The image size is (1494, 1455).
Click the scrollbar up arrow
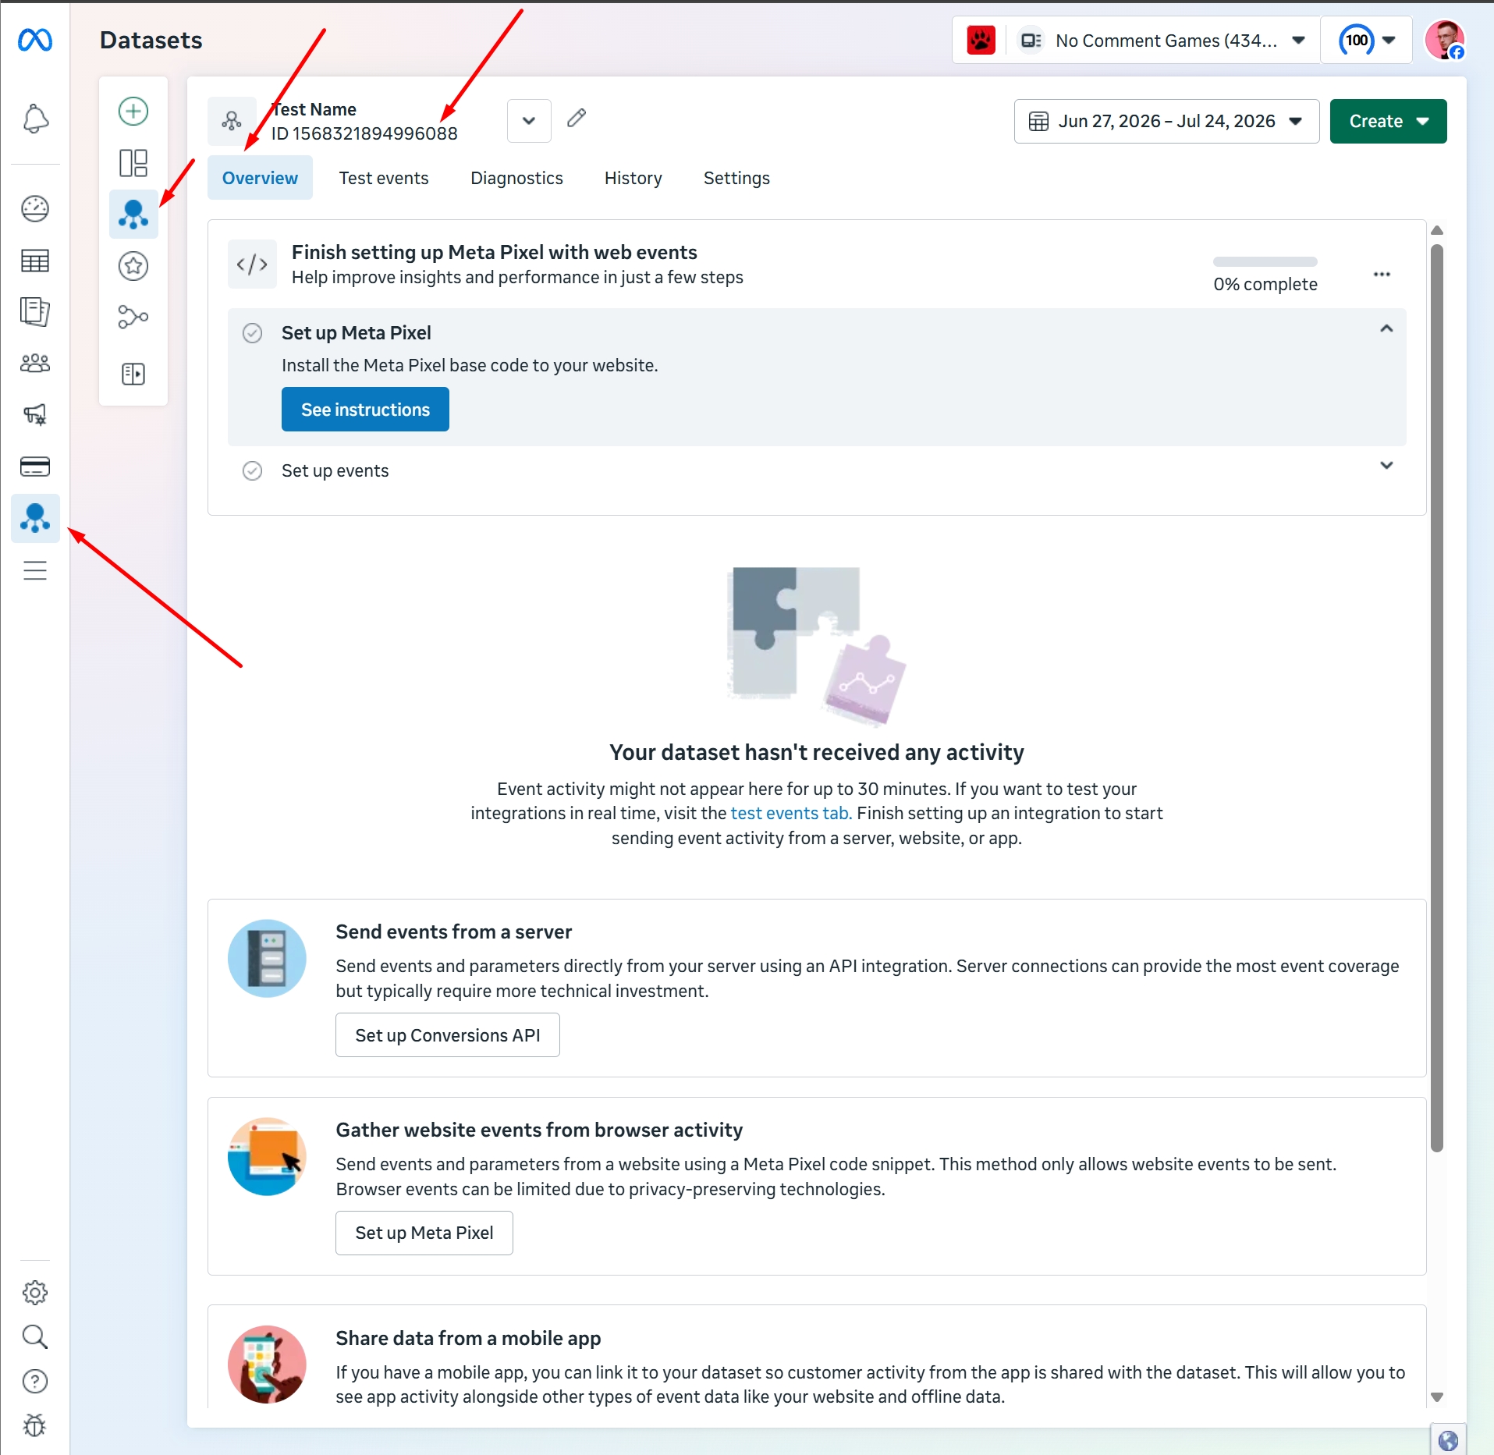[1437, 230]
